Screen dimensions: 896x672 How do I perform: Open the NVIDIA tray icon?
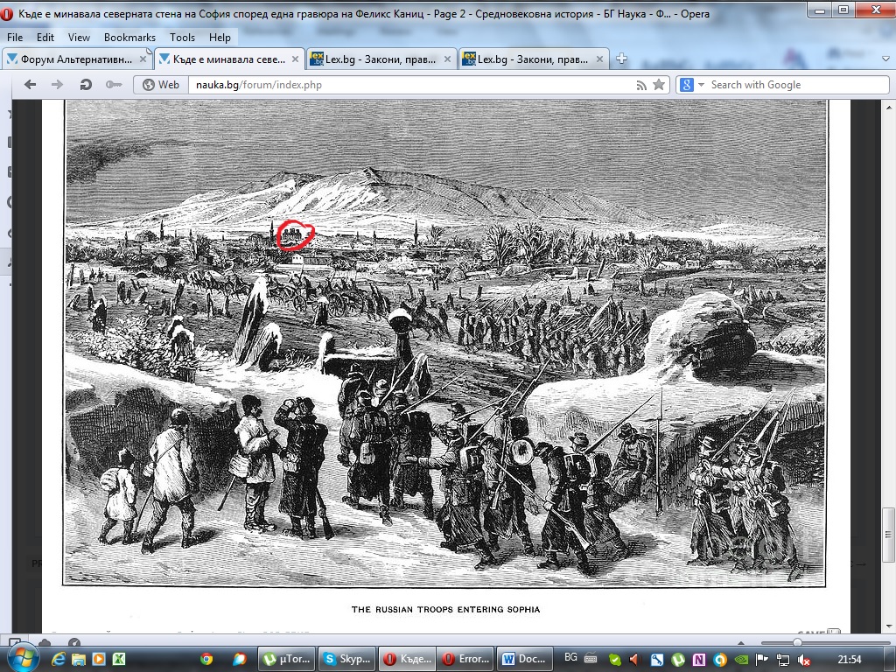tap(741, 660)
